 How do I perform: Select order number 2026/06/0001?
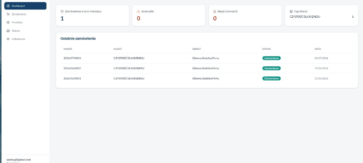click(x=72, y=79)
